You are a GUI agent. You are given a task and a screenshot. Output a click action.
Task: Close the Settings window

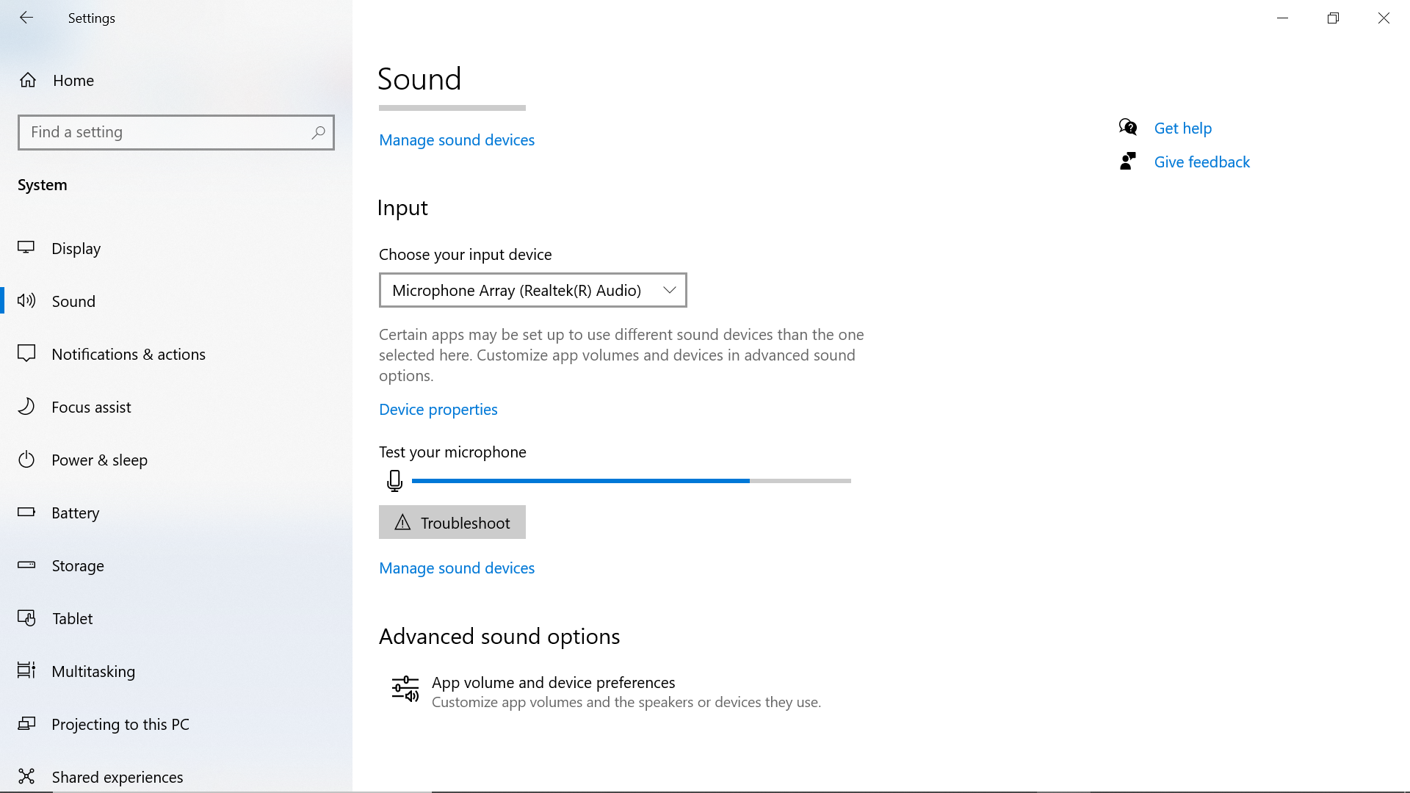1384,18
